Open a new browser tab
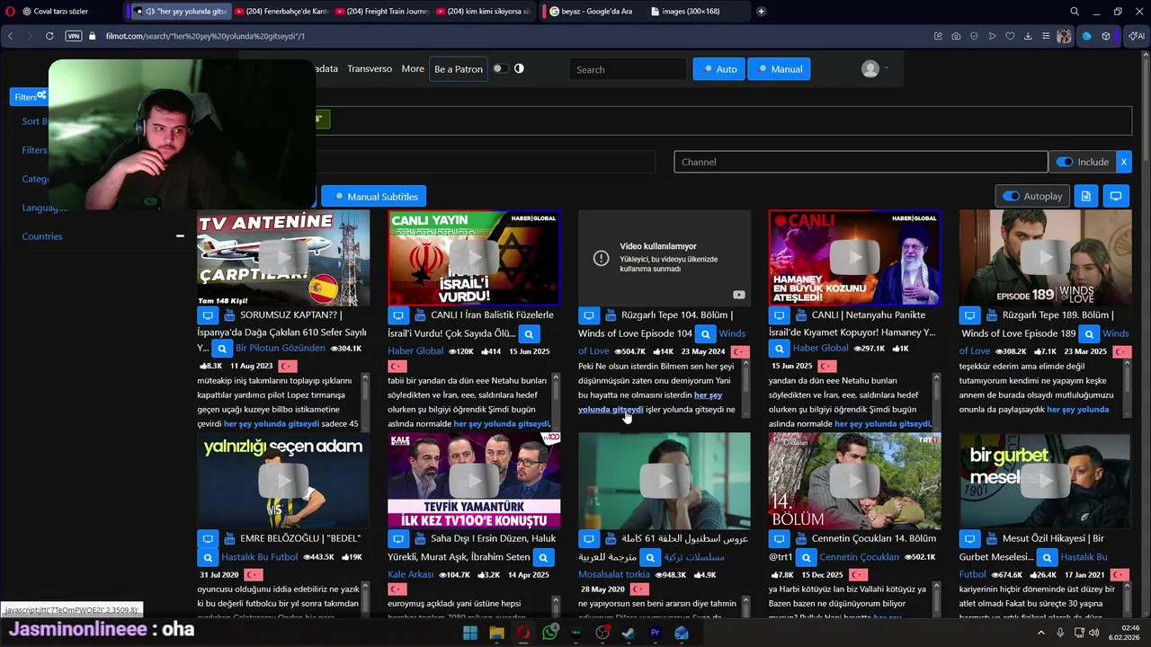The height and width of the screenshot is (647, 1151). (x=762, y=12)
